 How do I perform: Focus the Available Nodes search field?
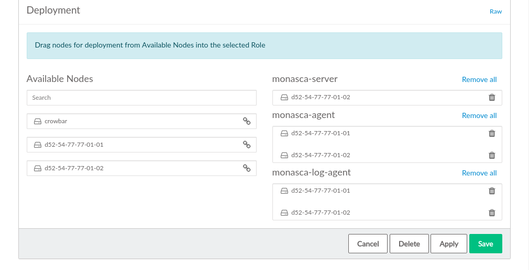[141, 98]
